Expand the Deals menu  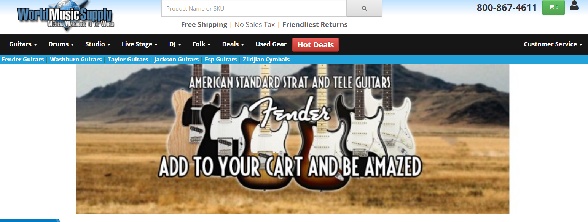click(x=233, y=44)
